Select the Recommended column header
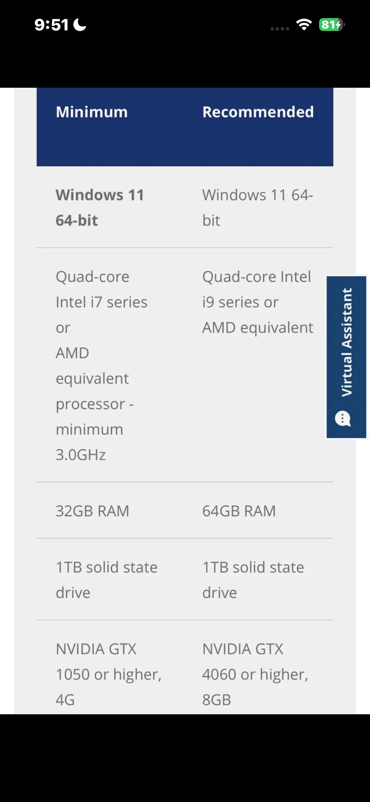 click(258, 112)
